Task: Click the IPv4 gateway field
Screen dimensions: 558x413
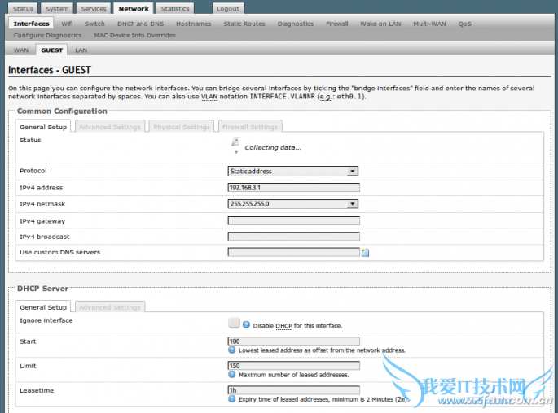Action: (x=293, y=221)
